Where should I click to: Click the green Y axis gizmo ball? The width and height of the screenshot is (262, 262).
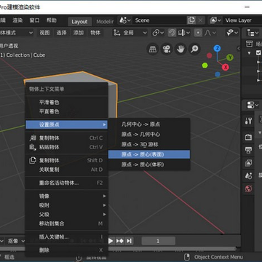230,57
